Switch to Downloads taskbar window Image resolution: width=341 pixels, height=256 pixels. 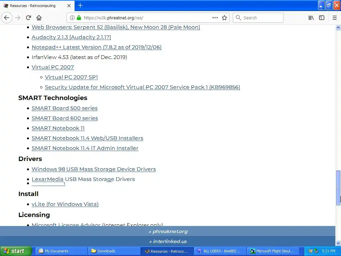click(x=115, y=251)
